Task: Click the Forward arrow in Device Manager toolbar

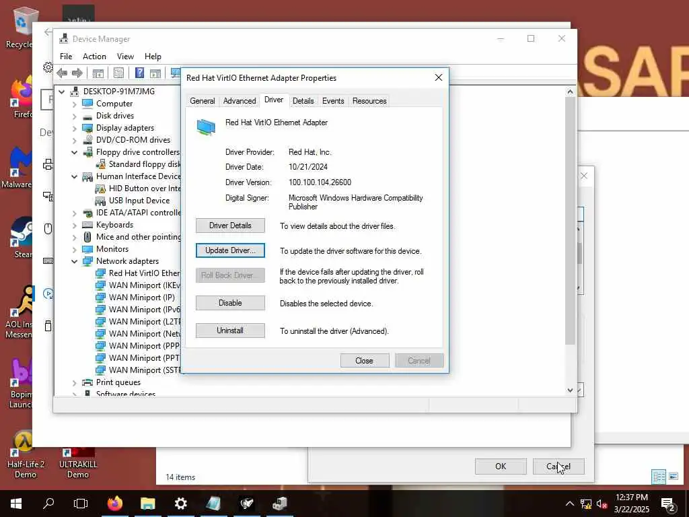Action: [x=77, y=73]
